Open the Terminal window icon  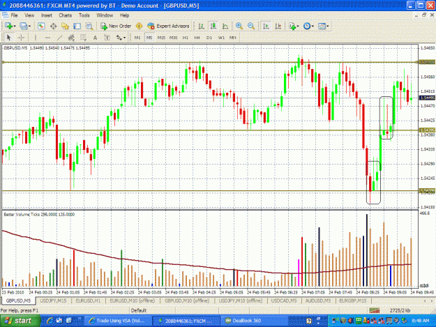pyautogui.click(x=77, y=26)
